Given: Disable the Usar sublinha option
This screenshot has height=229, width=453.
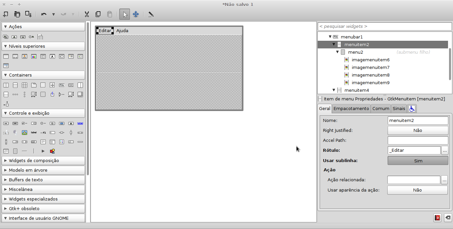Looking at the screenshot, I should pyautogui.click(x=418, y=160).
